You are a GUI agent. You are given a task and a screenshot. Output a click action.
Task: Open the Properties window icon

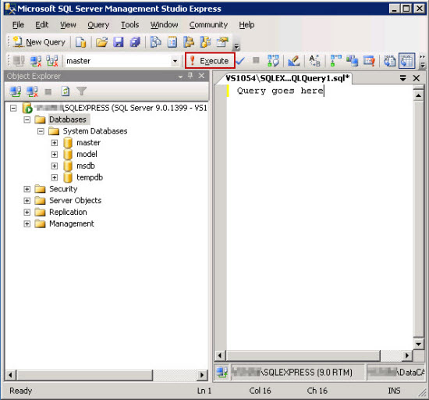point(222,42)
